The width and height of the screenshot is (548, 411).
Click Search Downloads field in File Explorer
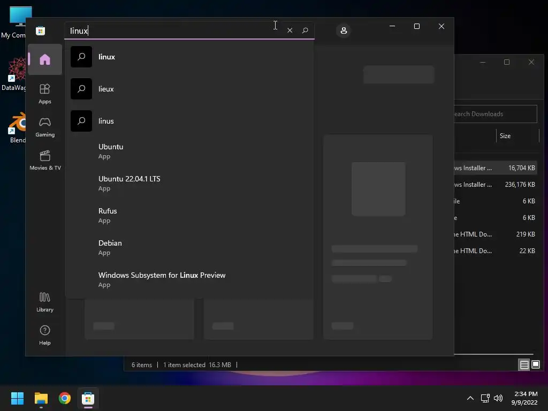496,114
